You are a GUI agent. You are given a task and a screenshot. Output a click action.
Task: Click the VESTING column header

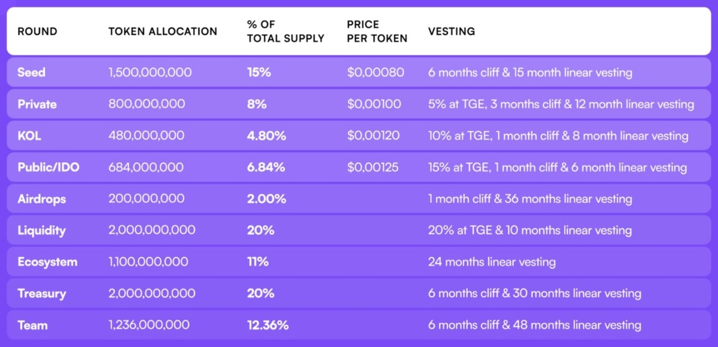pos(452,32)
